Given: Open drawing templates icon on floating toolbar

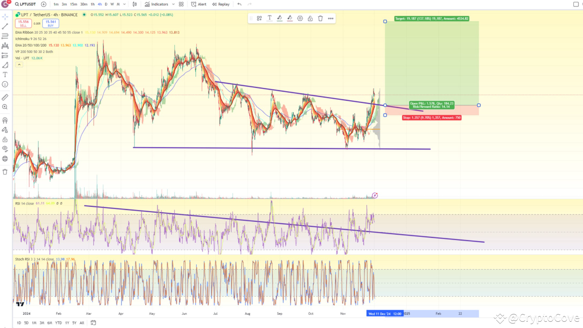Looking at the screenshot, I should point(259,18).
